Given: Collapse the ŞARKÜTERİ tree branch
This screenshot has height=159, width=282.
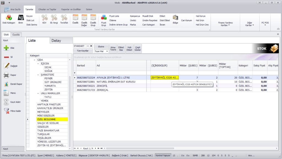Looking at the screenshot, I should point(38,75).
